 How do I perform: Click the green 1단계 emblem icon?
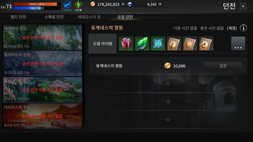[78, 6]
